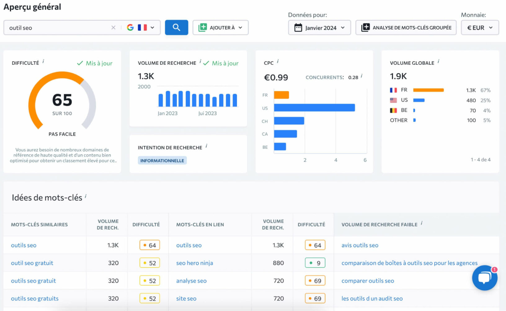Open the 'outils seo gratuits' keyword link

(x=35, y=298)
